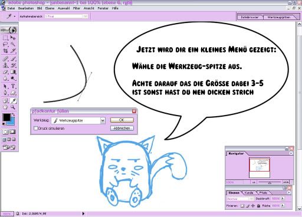Viewport: 302px width, 217px height.
Task: Choose the Zoom magnifier tool
Action: tap(13, 107)
